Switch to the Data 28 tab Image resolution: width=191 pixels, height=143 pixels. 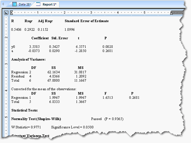[21, 5]
